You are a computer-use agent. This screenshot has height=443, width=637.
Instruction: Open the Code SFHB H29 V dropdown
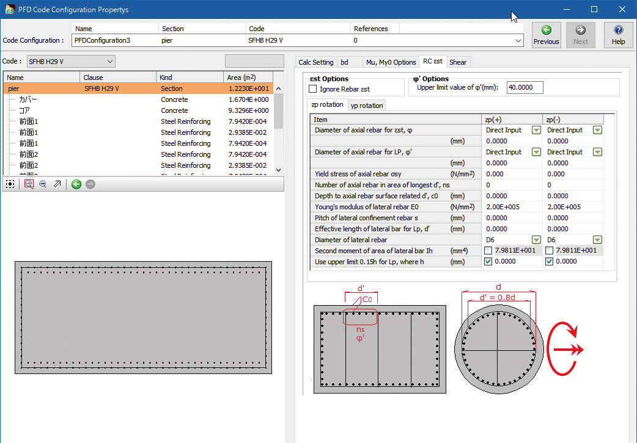point(110,61)
